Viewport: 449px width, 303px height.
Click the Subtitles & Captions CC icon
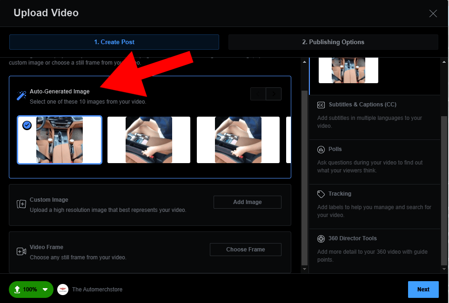click(x=321, y=105)
